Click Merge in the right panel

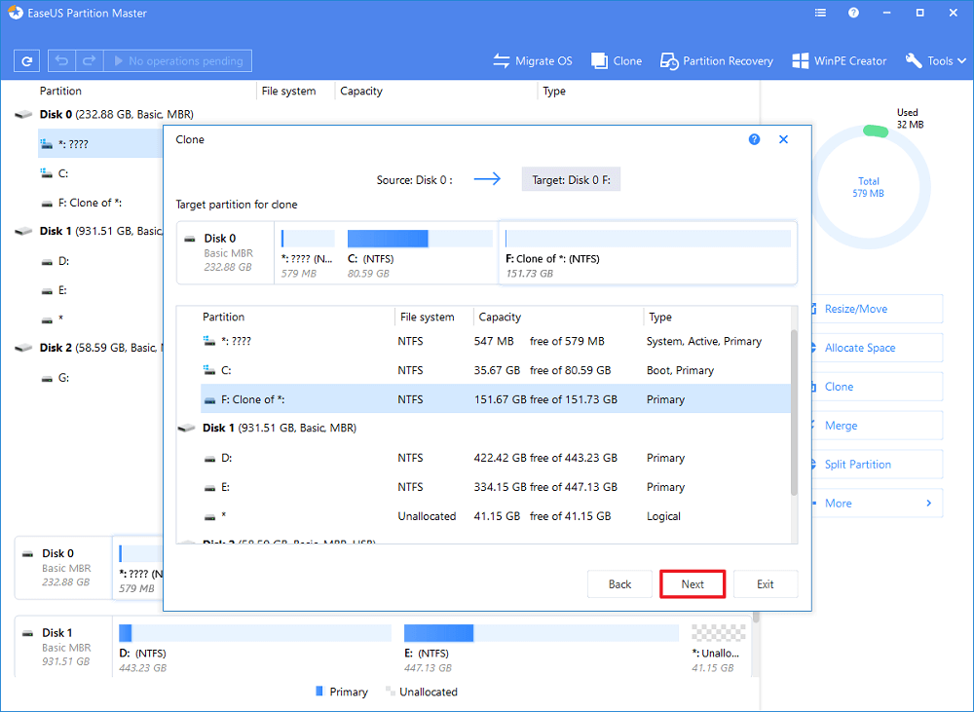[x=876, y=426]
